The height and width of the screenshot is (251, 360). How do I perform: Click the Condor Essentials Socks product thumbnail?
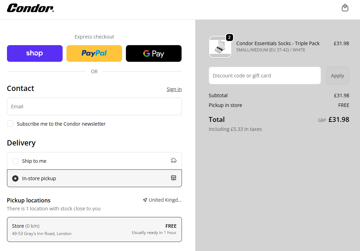click(x=220, y=47)
